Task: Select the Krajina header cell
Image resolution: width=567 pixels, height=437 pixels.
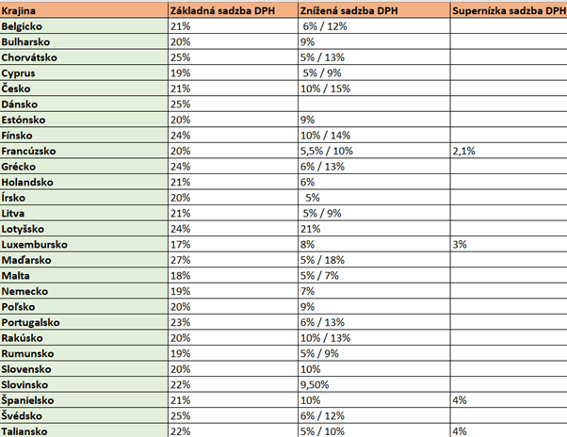Action: pos(84,10)
